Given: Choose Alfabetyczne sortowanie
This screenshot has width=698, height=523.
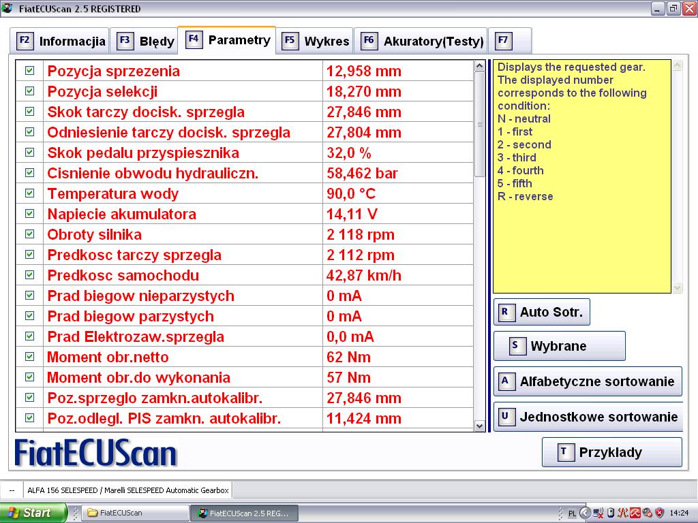Looking at the screenshot, I should point(588,381).
